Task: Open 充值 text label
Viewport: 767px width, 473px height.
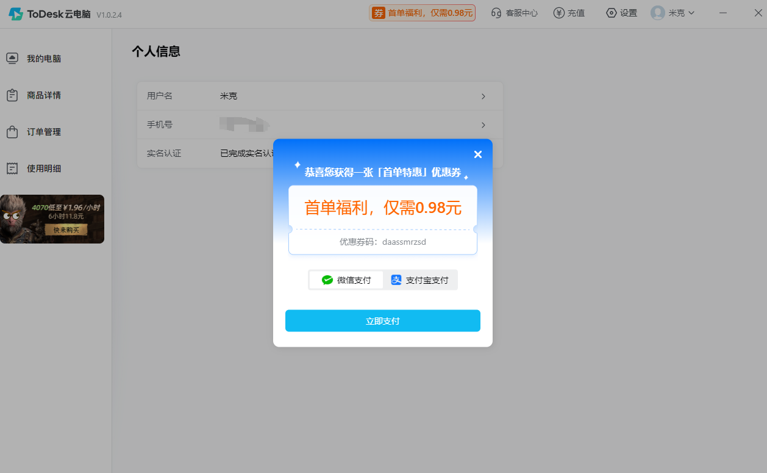Action: pos(576,13)
